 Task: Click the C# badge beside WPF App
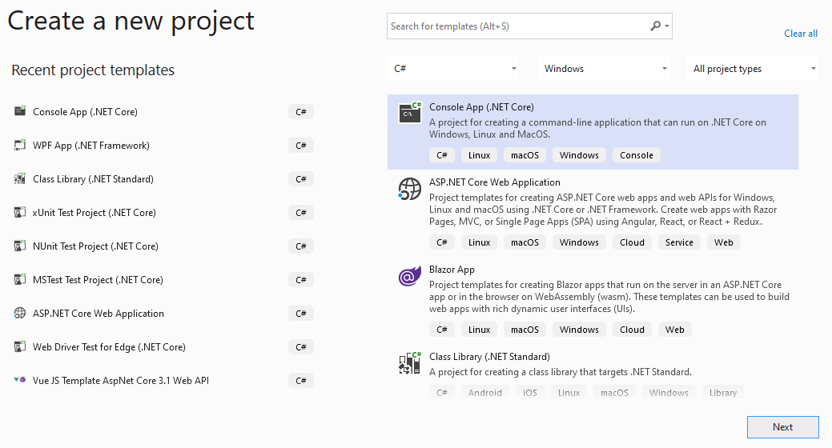pyautogui.click(x=301, y=146)
